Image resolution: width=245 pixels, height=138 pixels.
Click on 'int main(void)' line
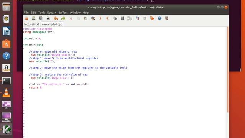click(x=34, y=45)
